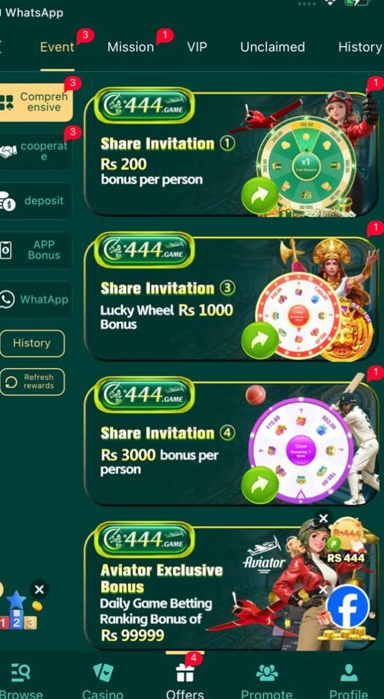Open the Promote section icon

pyautogui.click(x=267, y=672)
